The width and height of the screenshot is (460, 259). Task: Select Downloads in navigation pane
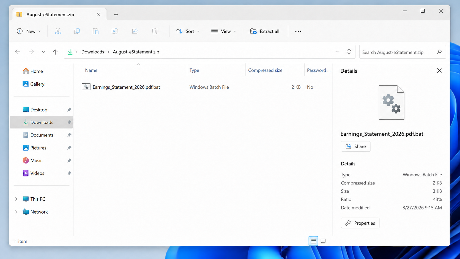pyautogui.click(x=41, y=122)
